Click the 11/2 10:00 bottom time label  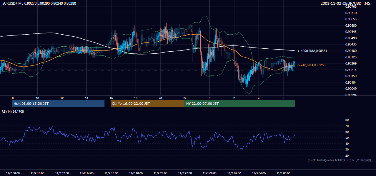click(37, 173)
